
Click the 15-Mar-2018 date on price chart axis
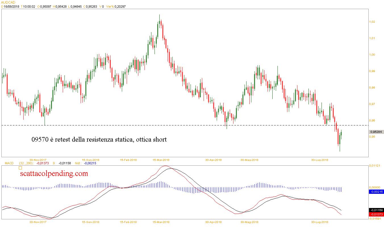161,160
